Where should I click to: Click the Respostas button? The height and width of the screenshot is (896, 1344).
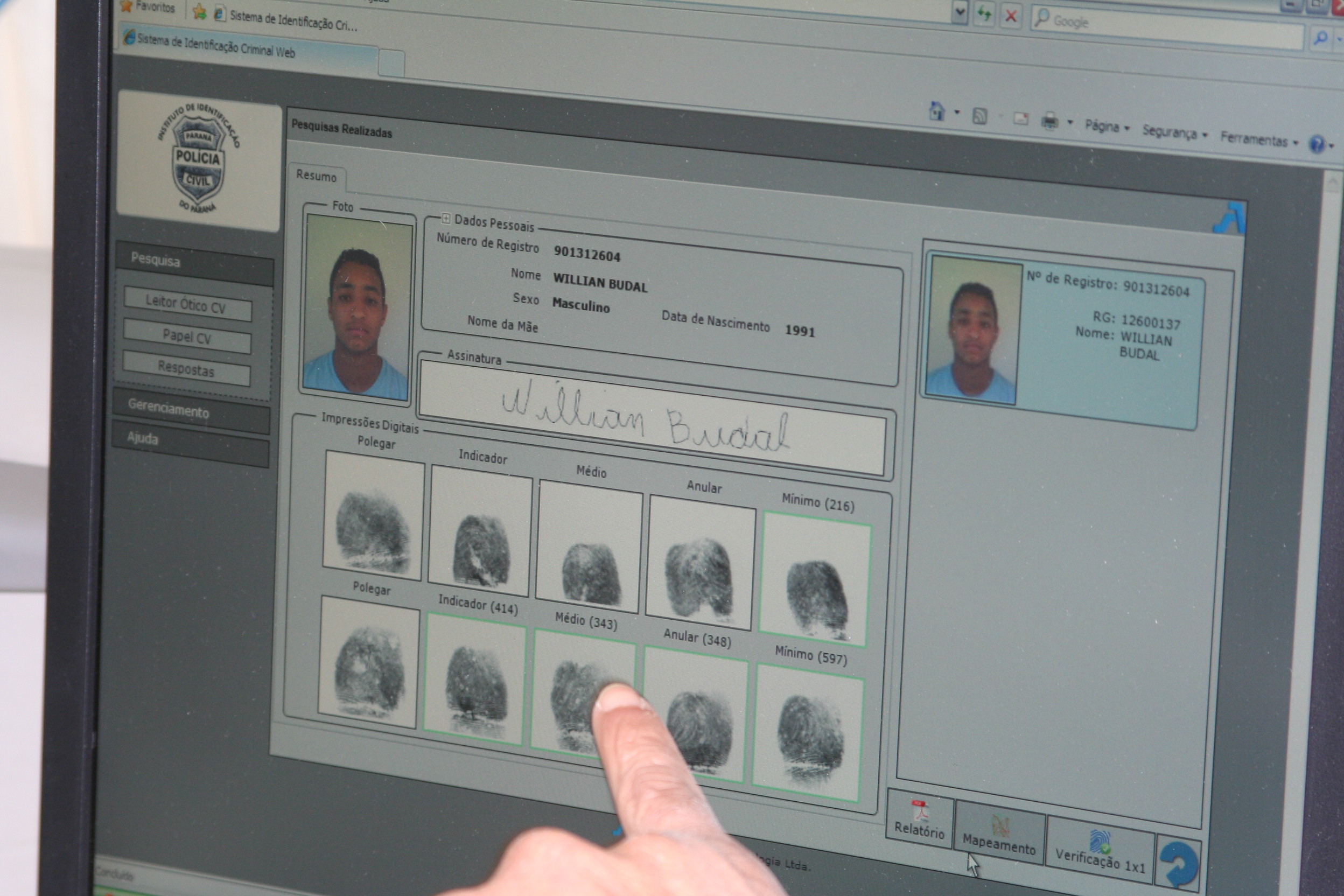point(186,369)
